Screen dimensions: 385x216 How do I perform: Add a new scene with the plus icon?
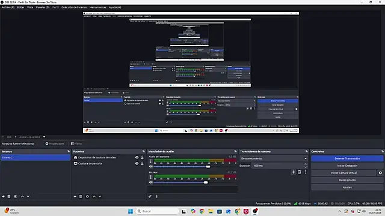pos(3,196)
